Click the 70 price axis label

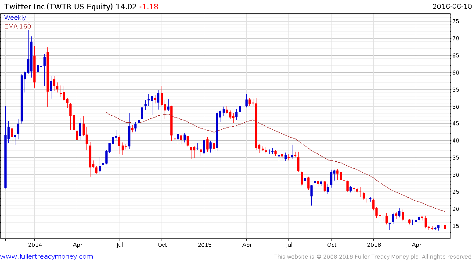coord(455,39)
